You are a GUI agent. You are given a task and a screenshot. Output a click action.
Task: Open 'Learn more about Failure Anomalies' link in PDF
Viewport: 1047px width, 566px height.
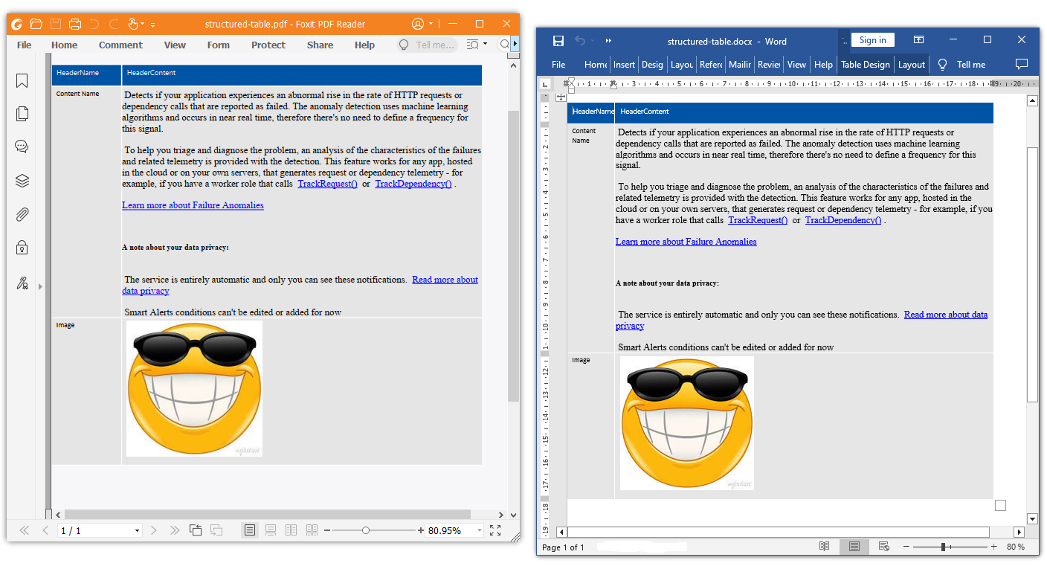pos(193,205)
